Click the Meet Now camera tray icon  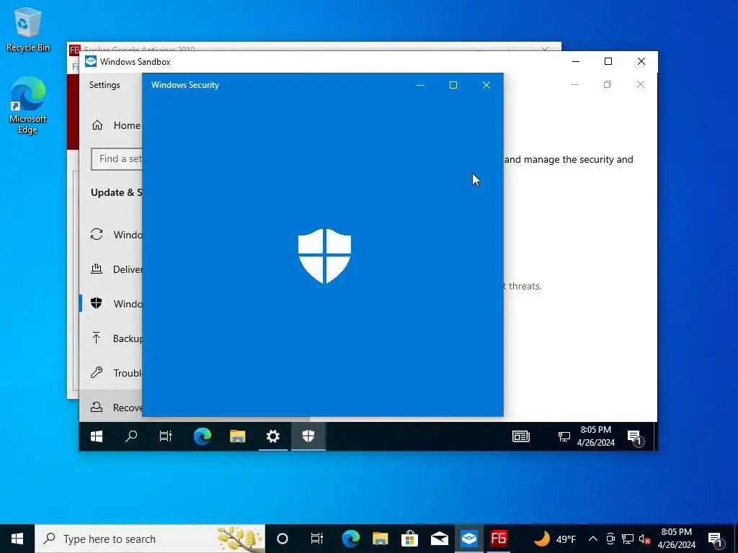[x=610, y=539]
